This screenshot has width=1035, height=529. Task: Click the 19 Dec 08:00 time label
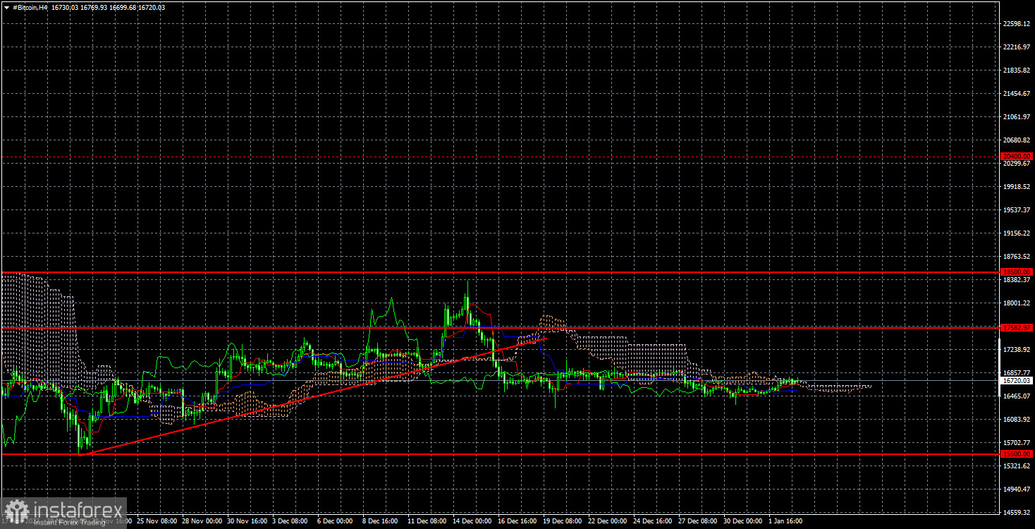(x=562, y=521)
